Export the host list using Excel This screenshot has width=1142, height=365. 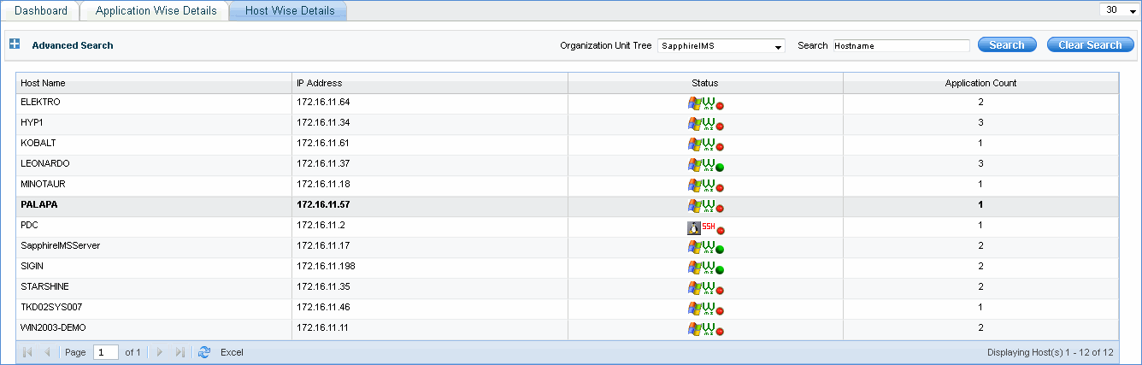[x=232, y=352]
